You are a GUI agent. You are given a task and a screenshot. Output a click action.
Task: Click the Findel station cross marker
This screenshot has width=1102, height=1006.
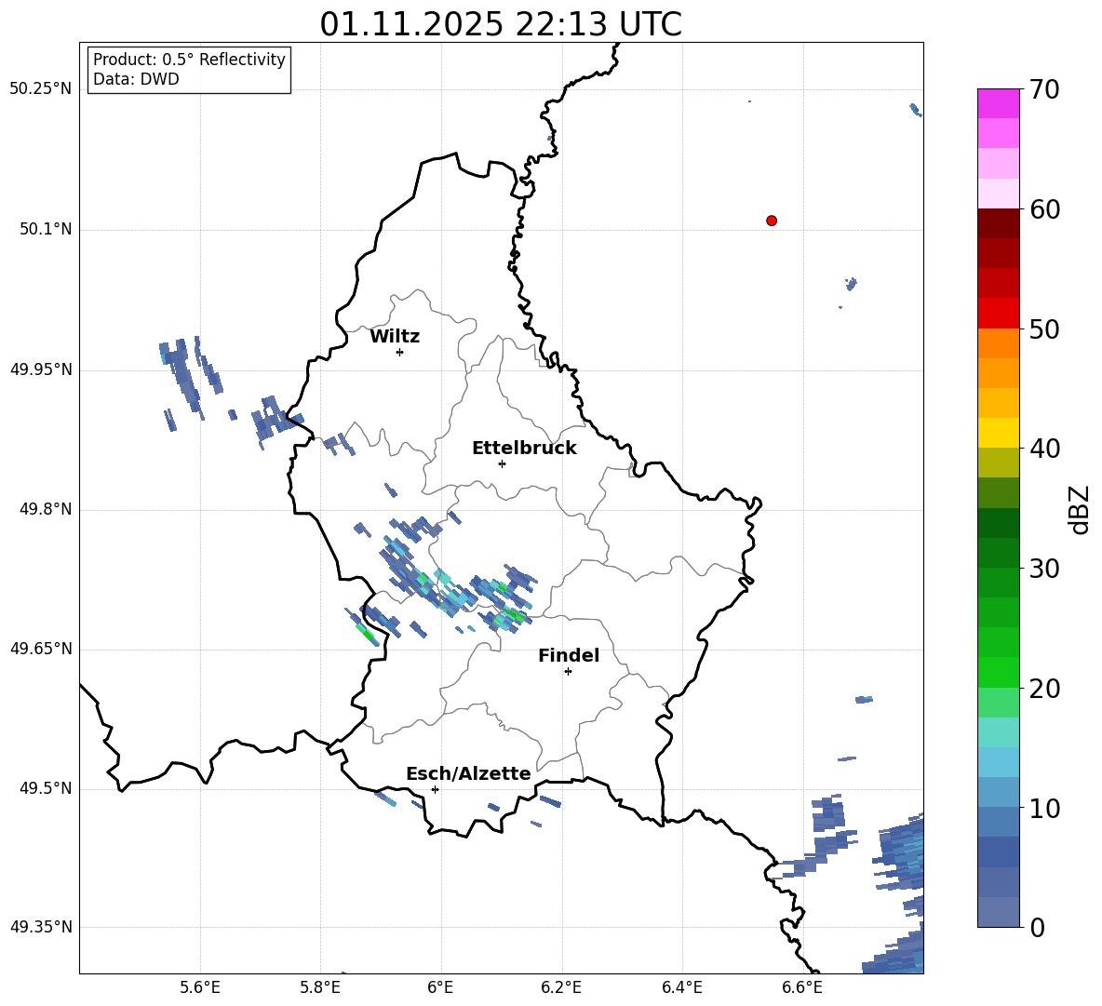[x=568, y=672]
